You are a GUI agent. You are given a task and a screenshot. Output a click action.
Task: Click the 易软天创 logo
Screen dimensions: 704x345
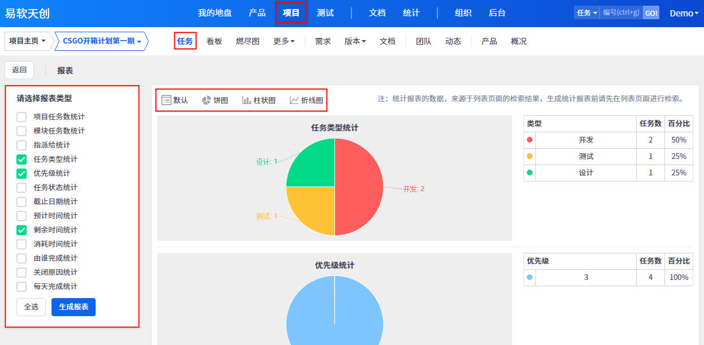coord(27,13)
